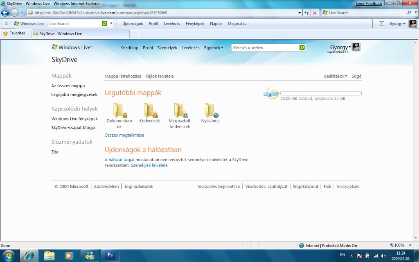Open Recent Pages dropdown next to Forward
Image resolution: width=419 pixels, height=262 pixels.
(22, 13)
